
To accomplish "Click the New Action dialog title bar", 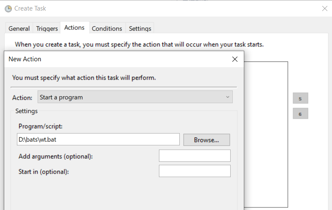I will tap(119, 59).
